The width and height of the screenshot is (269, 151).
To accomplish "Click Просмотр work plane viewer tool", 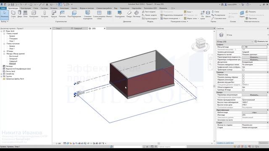I will point(251,18).
